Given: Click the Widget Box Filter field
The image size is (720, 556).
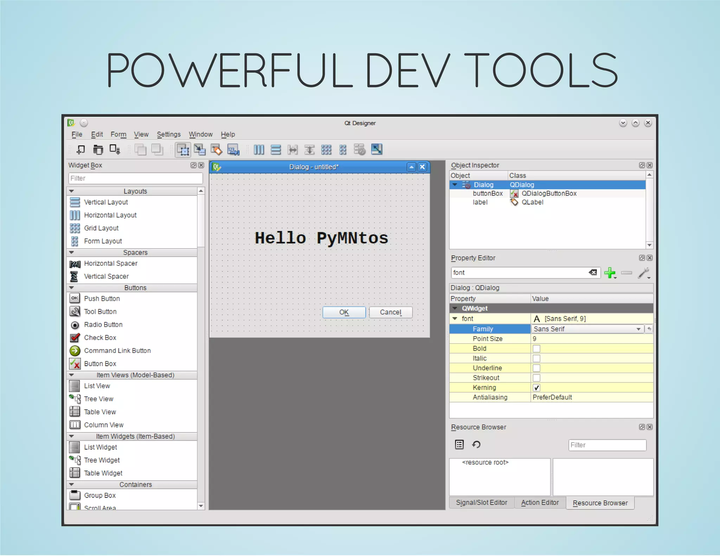Looking at the screenshot, I should (135, 178).
